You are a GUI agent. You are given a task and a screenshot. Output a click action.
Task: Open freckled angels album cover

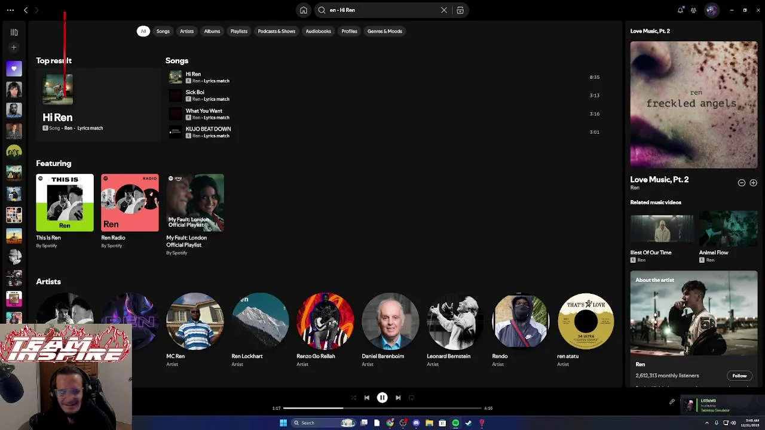tap(693, 105)
